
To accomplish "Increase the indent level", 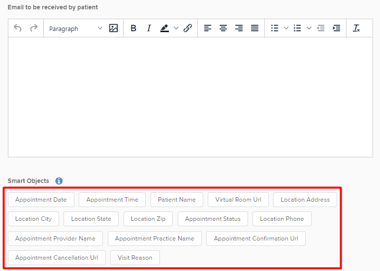I will (x=336, y=28).
